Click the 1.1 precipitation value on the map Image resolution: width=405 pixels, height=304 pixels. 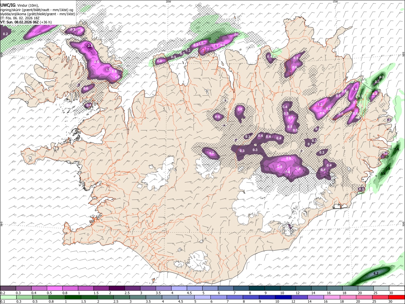(x=216, y=46)
